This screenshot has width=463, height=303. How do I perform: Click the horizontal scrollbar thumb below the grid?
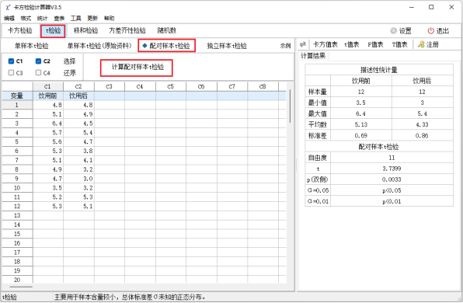click(x=21, y=287)
